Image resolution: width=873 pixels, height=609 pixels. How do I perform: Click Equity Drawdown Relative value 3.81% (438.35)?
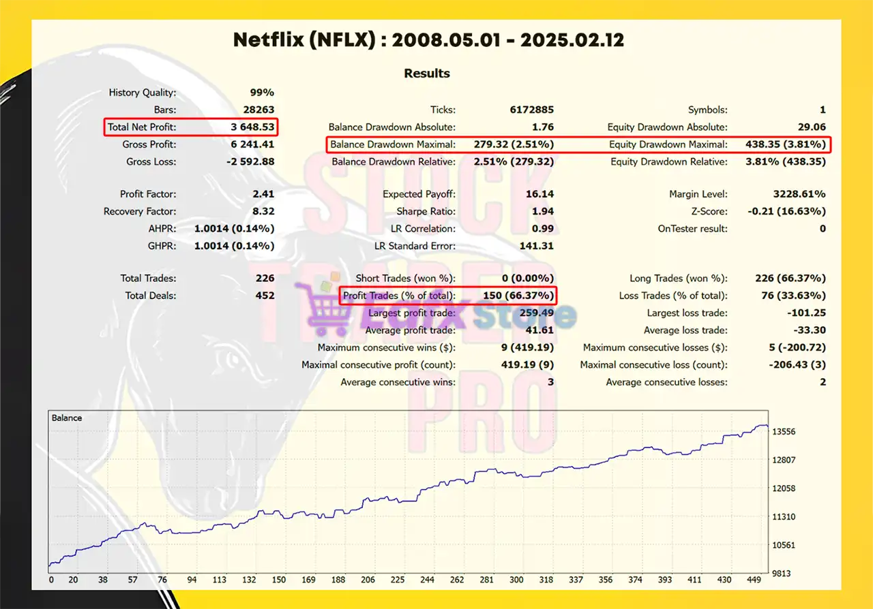tap(786, 161)
